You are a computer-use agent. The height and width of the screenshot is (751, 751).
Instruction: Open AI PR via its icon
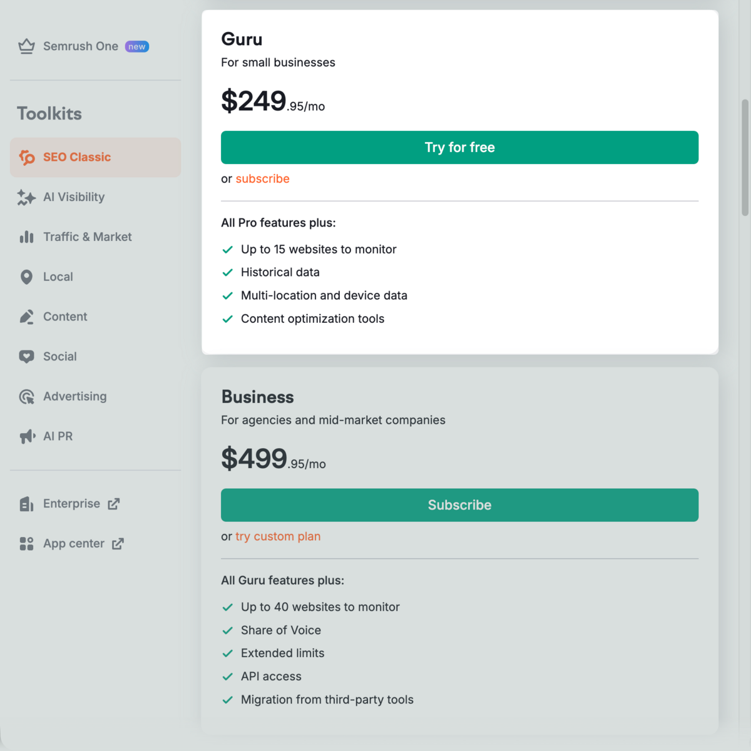click(26, 436)
